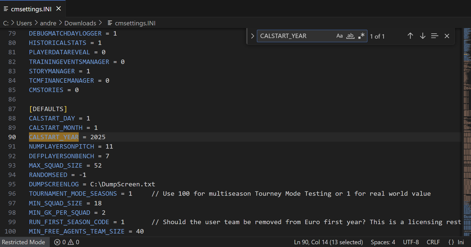Click the errors icon in status bar

tap(57, 242)
